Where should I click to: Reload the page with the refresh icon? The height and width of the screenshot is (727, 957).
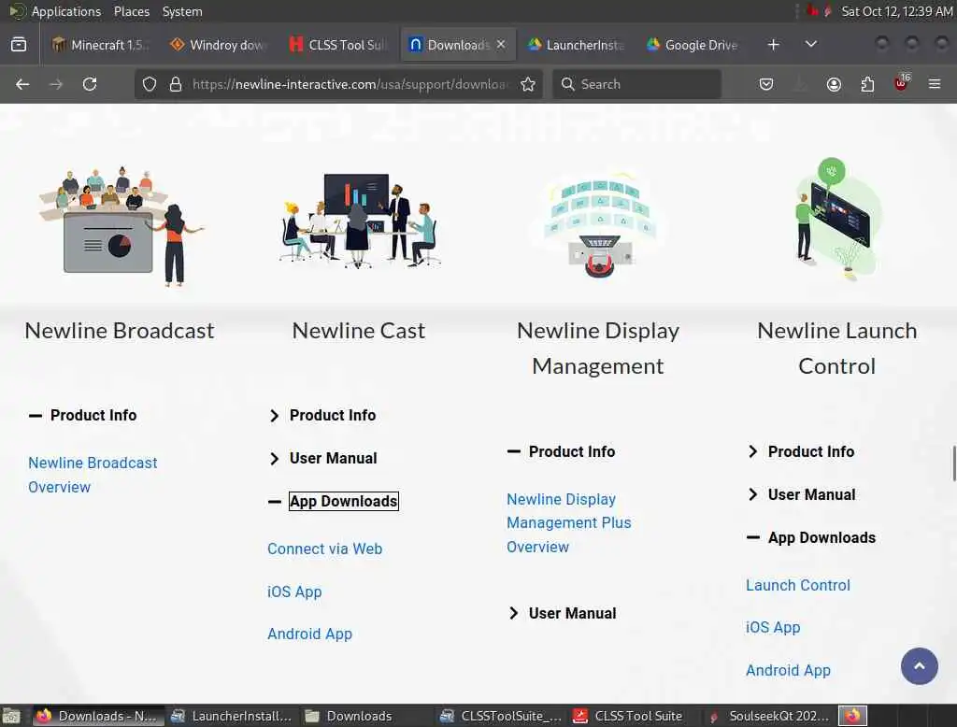click(x=90, y=84)
